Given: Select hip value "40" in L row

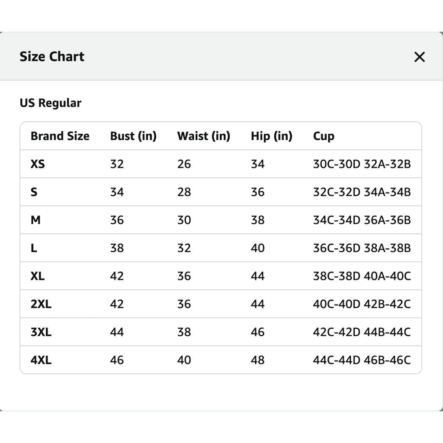Looking at the screenshot, I should coord(258,248).
